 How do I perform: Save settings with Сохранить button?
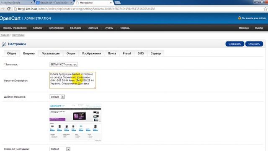point(235,44)
